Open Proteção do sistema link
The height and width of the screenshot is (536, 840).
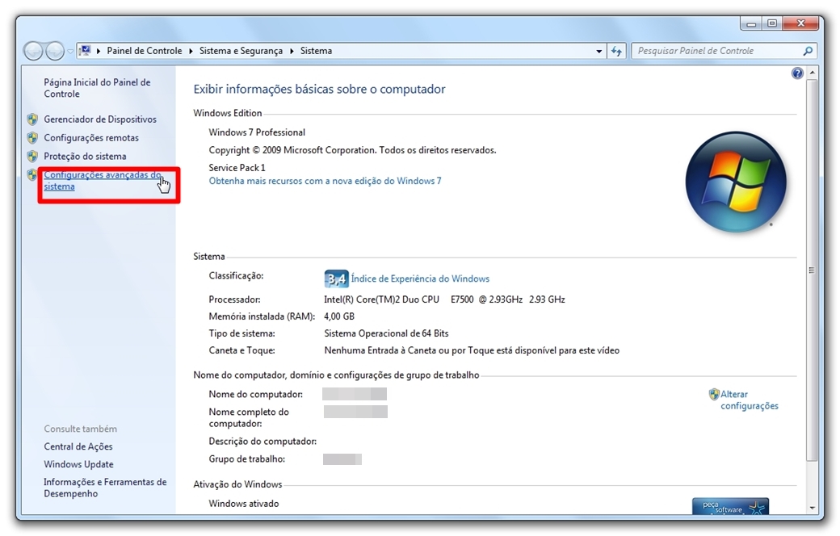tap(85, 157)
